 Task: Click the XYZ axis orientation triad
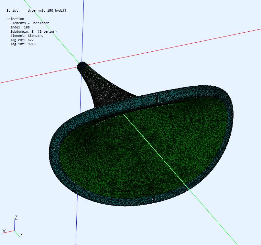pyautogui.click(x=13, y=226)
